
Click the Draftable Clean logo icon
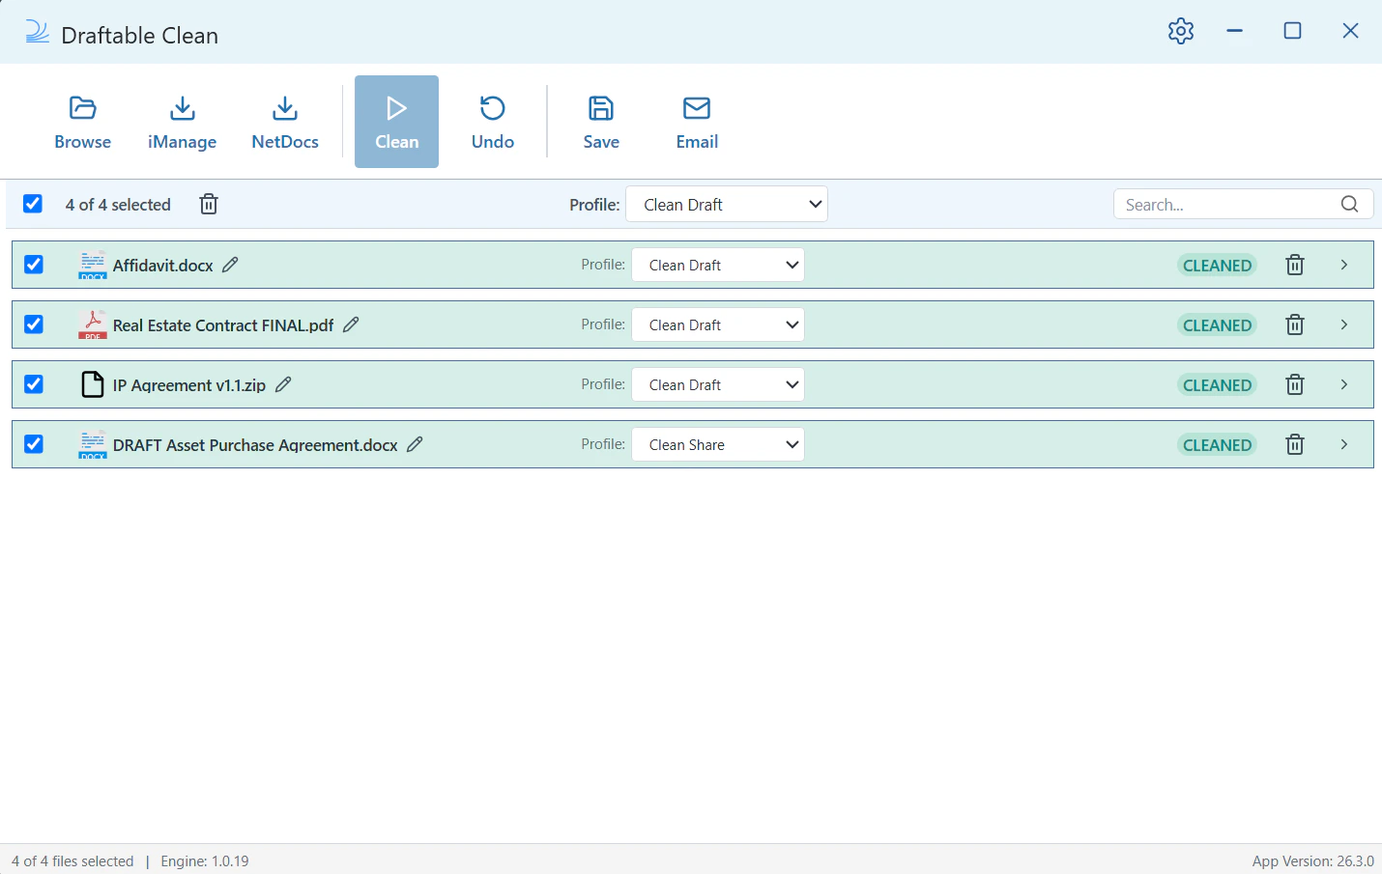coord(37,32)
